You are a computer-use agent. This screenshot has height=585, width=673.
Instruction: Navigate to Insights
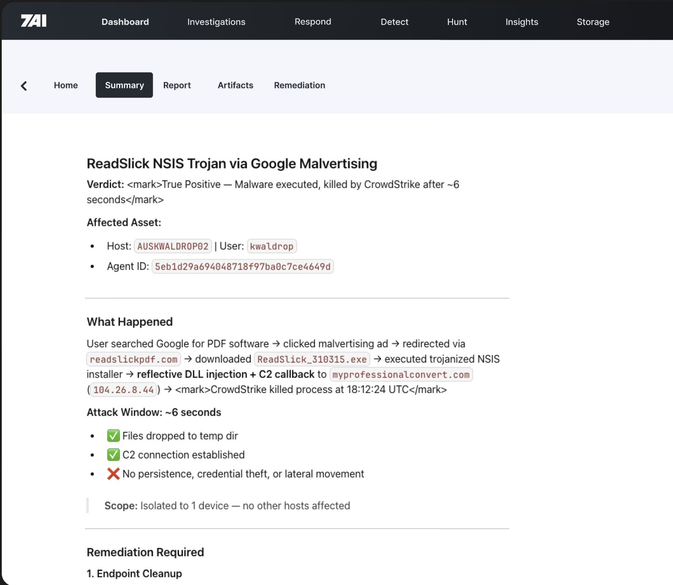click(522, 22)
